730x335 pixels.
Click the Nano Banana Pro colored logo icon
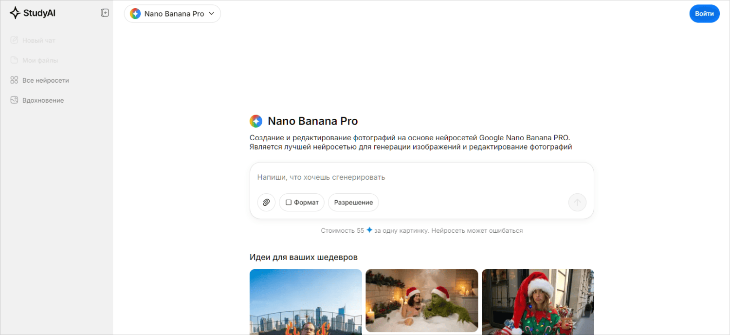click(135, 14)
